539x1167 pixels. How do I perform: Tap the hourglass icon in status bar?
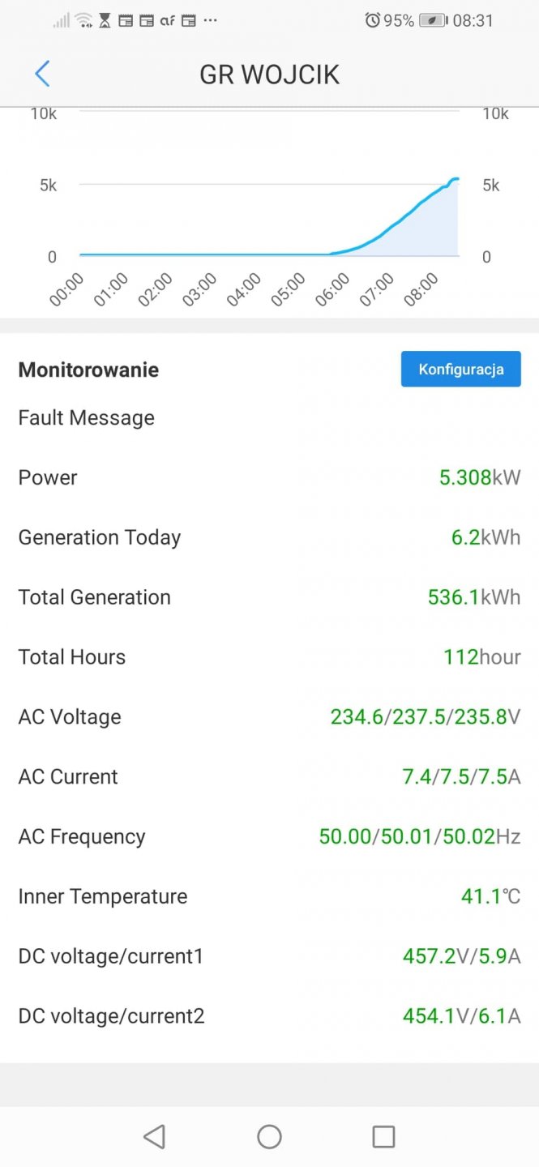point(105,20)
